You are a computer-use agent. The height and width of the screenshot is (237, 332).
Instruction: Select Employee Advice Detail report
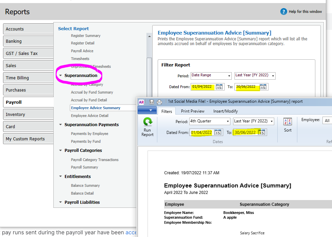click(x=90, y=116)
